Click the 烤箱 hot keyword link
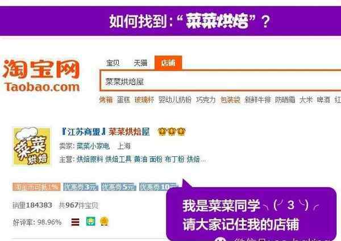The height and width of the screenshot is (241, 341). pos(106,100)
